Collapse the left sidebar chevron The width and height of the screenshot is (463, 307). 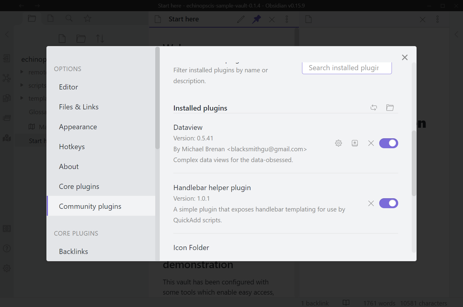[7, 34]
